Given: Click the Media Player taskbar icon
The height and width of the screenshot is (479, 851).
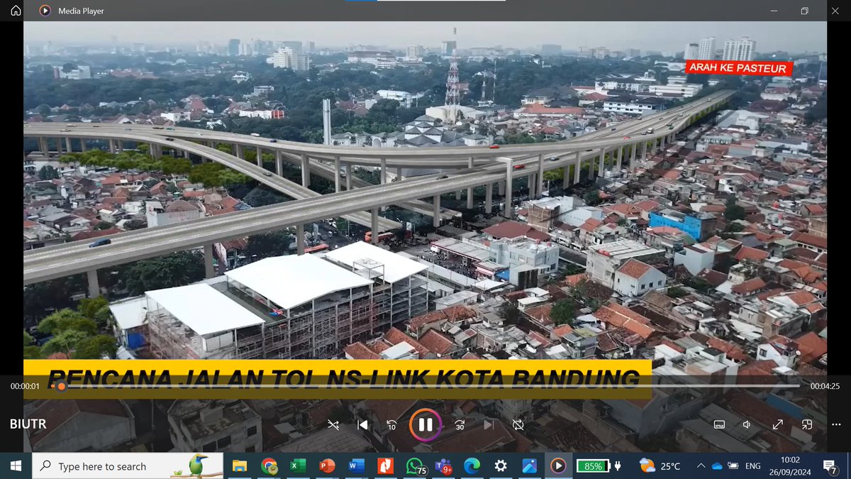Looking at the screenshot, I should point(559,466).
